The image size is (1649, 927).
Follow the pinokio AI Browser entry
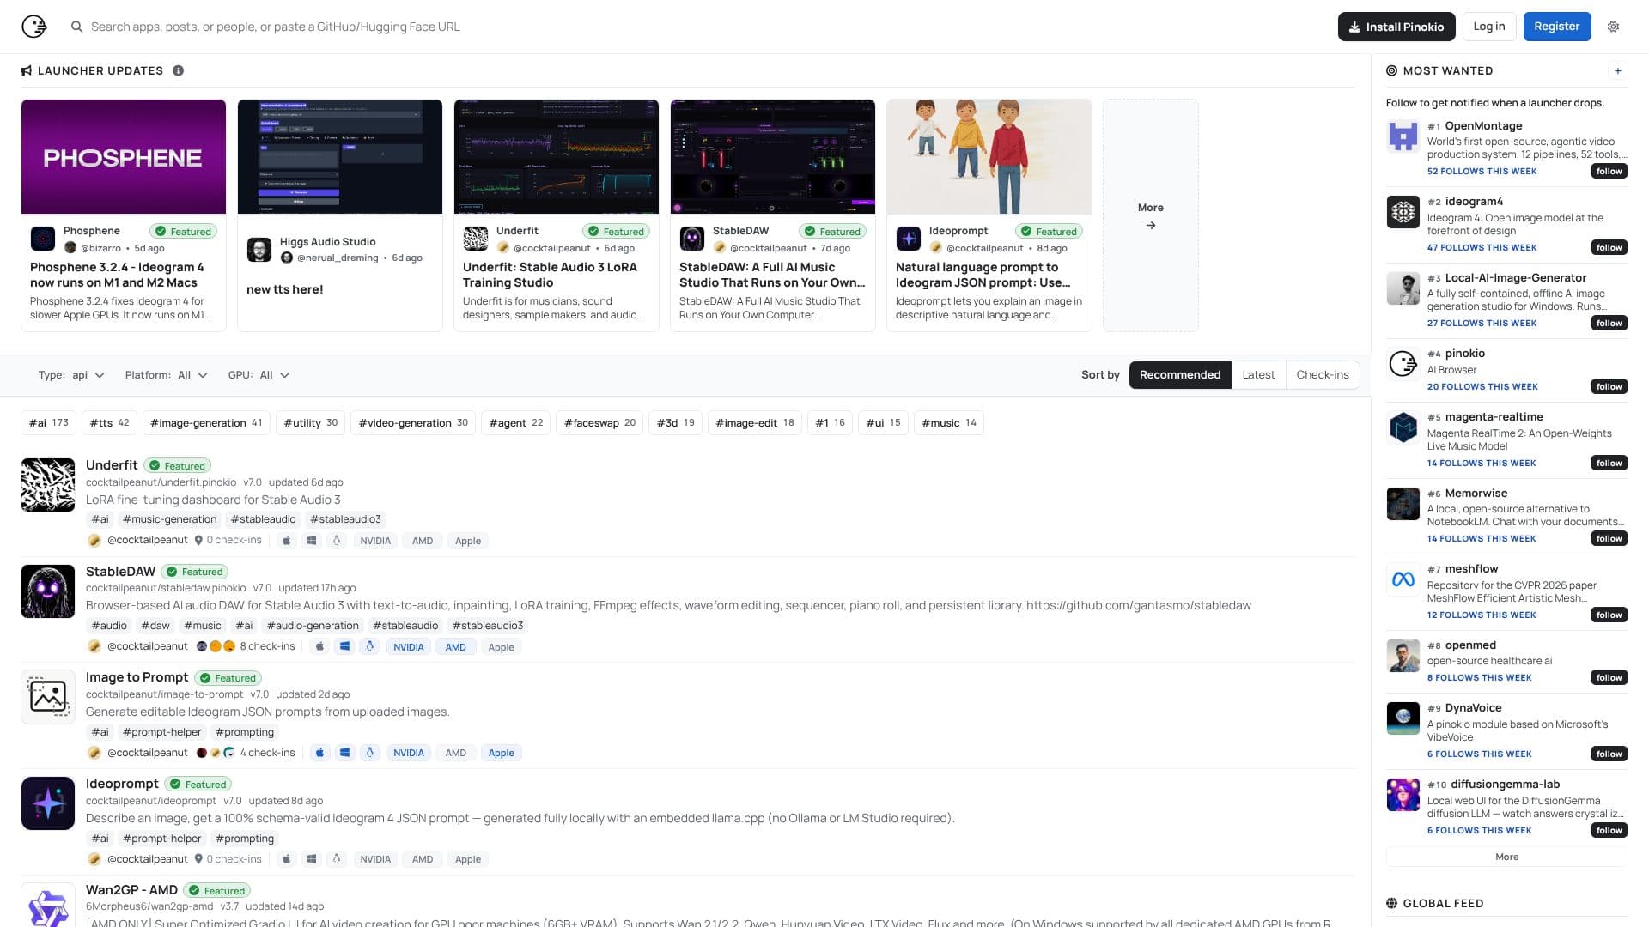tap(1609, 386)
